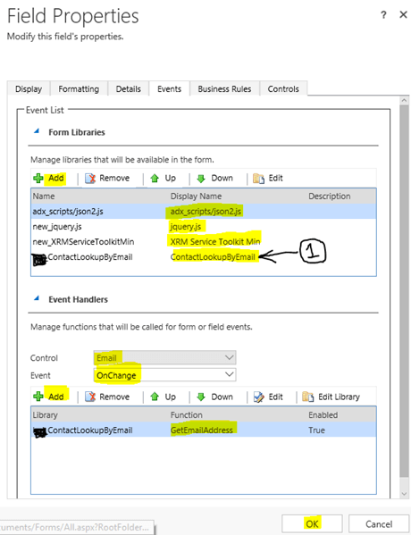Screen dimensions: 411x535
Task: Click the Cancel button
Action: (379, 523)
